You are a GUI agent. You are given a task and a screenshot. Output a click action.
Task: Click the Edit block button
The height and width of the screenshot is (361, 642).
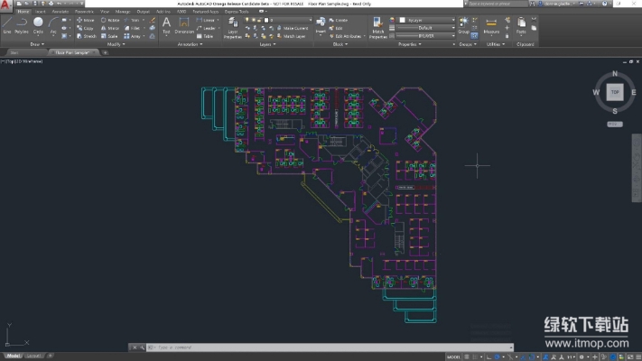point(336,28)
